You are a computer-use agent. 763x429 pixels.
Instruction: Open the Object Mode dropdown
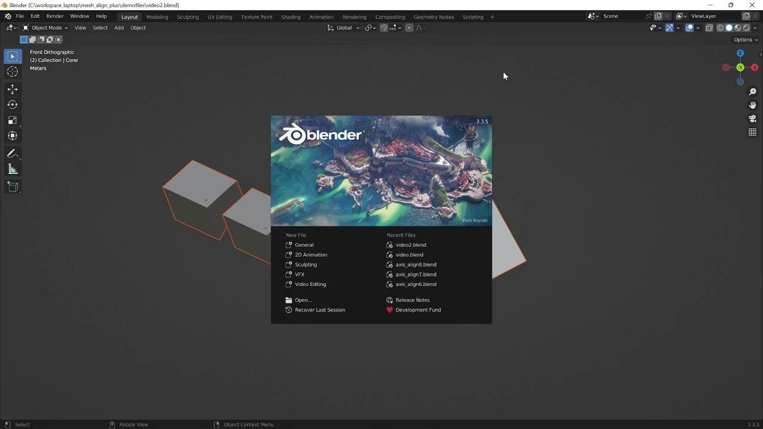click(x=45, y=28)
